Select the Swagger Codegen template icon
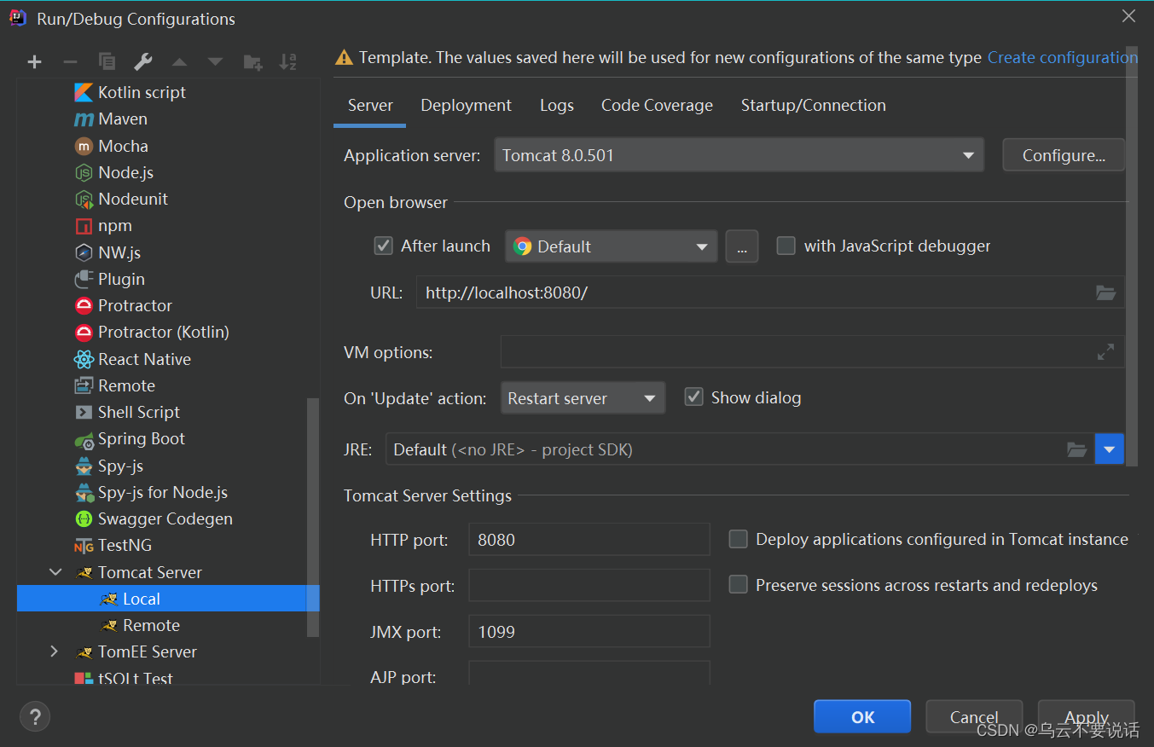Image resolution: width=1154 pixels, height=747 pixels. [84, 518]
